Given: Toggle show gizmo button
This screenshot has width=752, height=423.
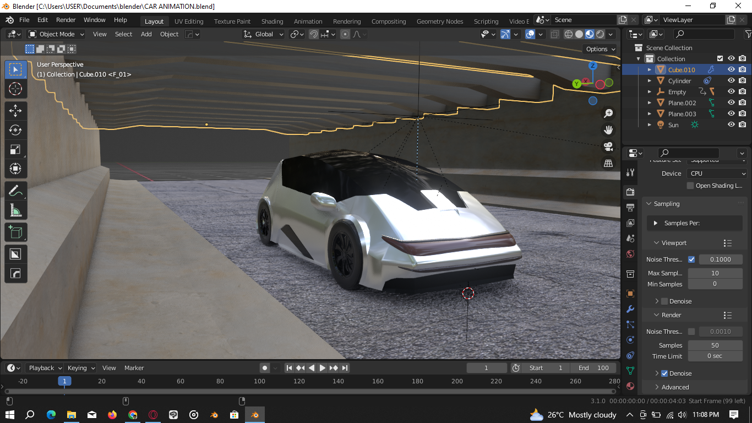Looking at the screenshot, I should click(505, 34).
